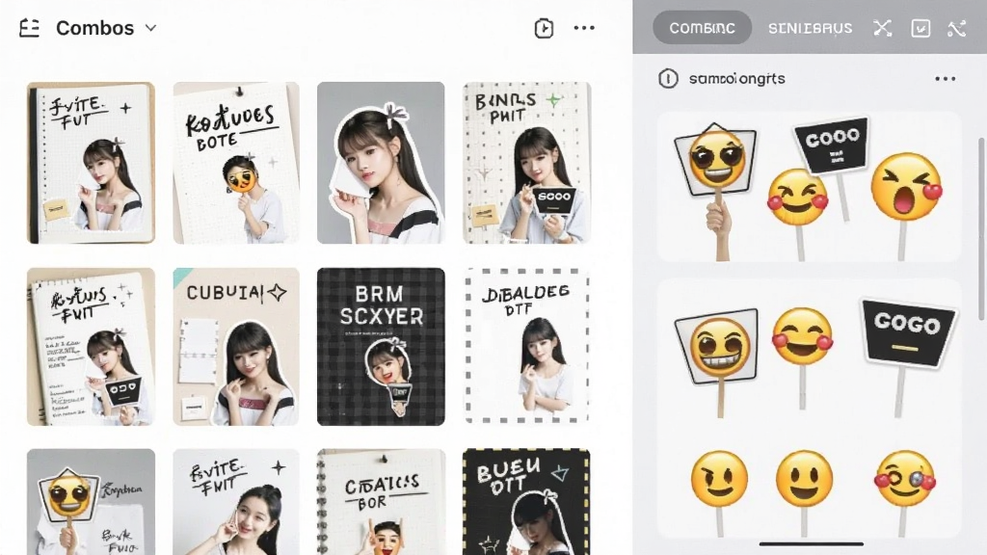Open the BINRS PHIT combo card
This screenshot has width=987, height=555.
click(x=527, y=162)
